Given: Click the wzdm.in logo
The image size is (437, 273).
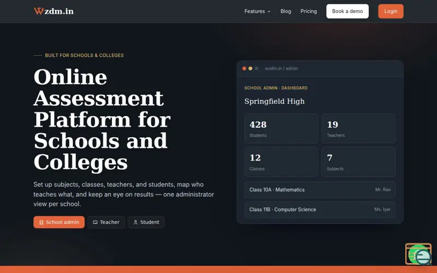Looking at the screenshot, I should pos(54,11).
